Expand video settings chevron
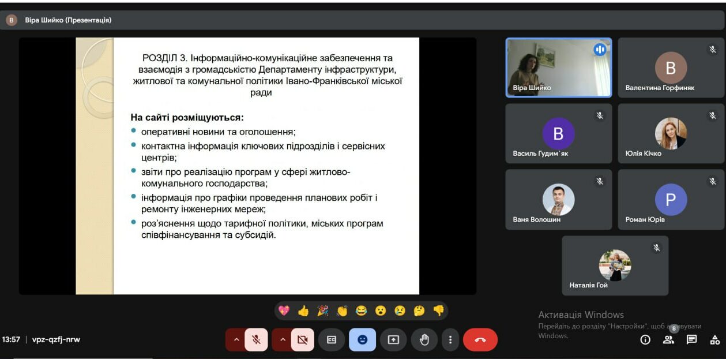726x359 pixels. pyautogui.click(x=283, y=340)
